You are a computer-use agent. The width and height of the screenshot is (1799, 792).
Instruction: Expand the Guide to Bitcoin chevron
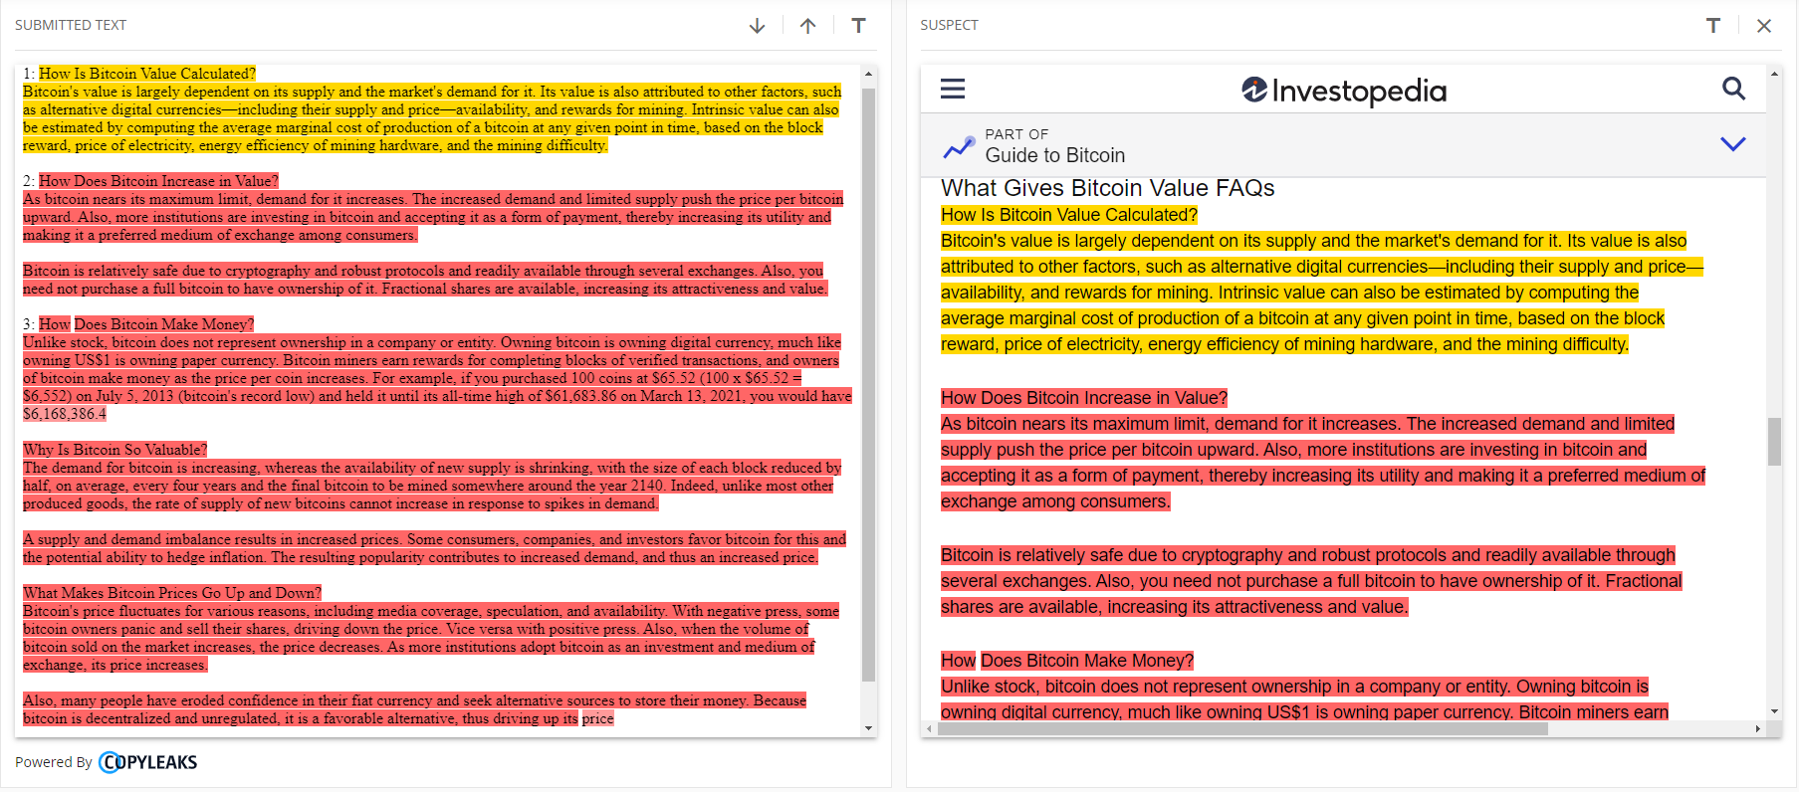[x=1732, y=144]
